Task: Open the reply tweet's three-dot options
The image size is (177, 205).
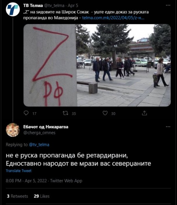Action: pos(168,127)
